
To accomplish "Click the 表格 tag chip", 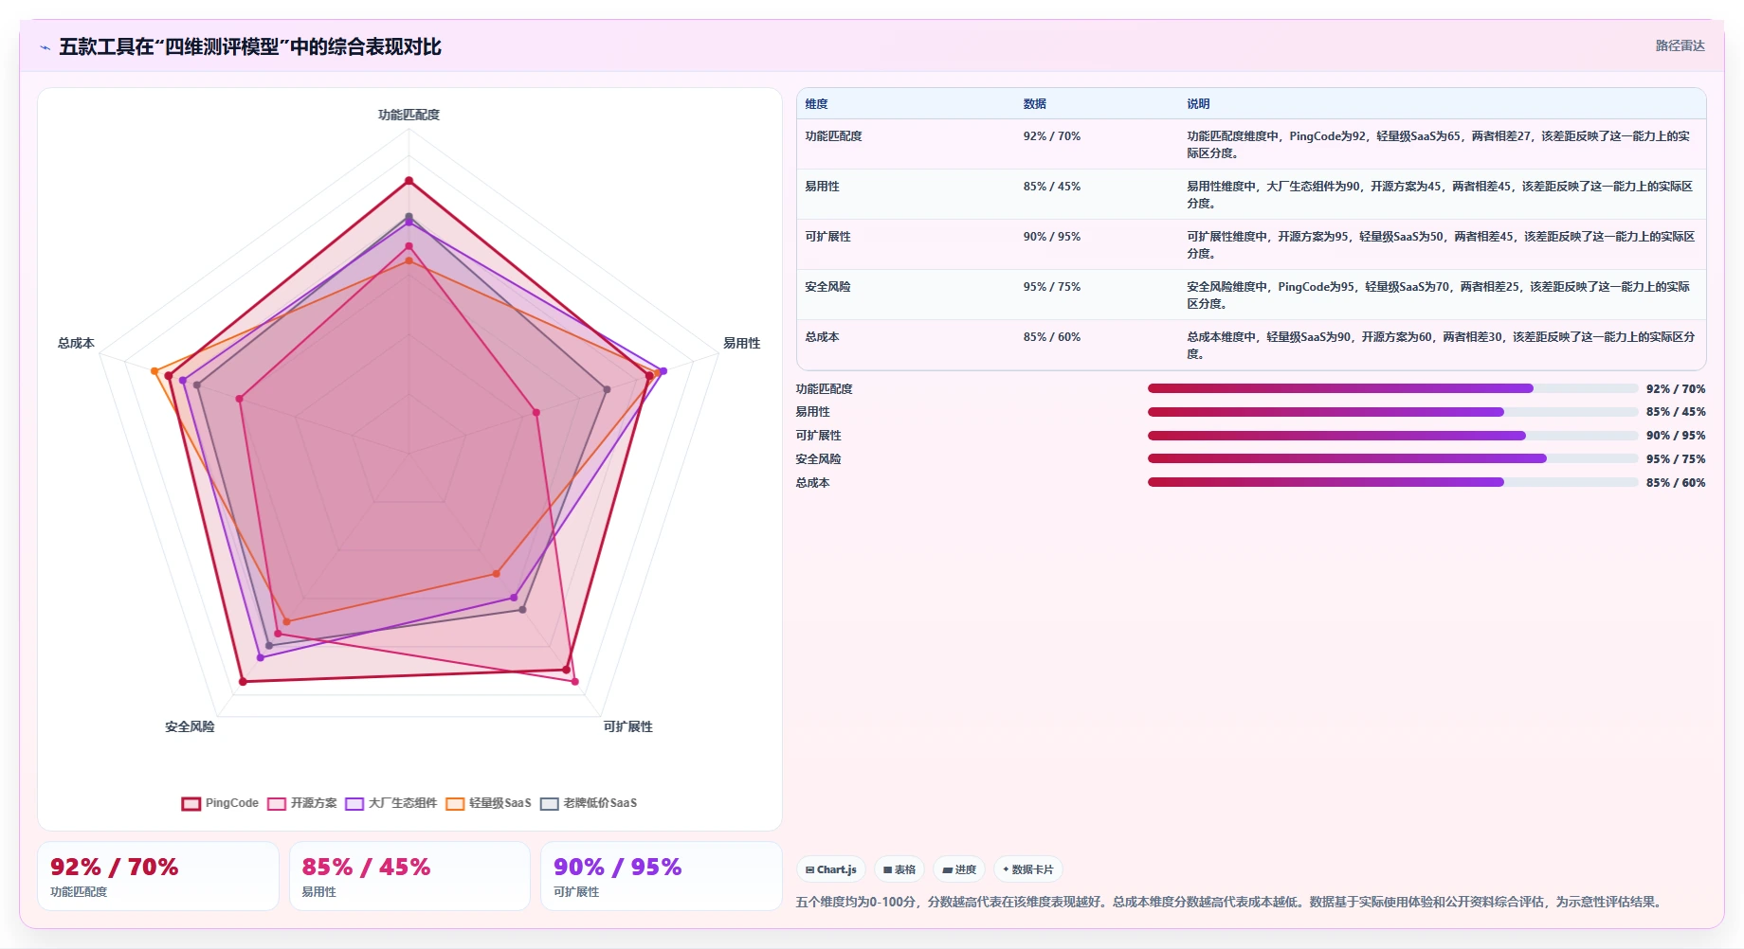I will pyautogui.click(x=899, y=869).
